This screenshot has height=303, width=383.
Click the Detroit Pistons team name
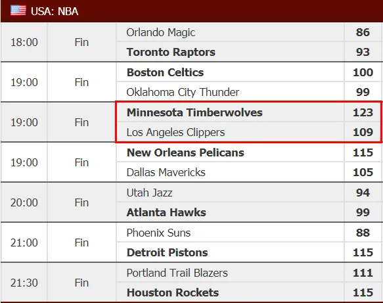coord(167,252)
